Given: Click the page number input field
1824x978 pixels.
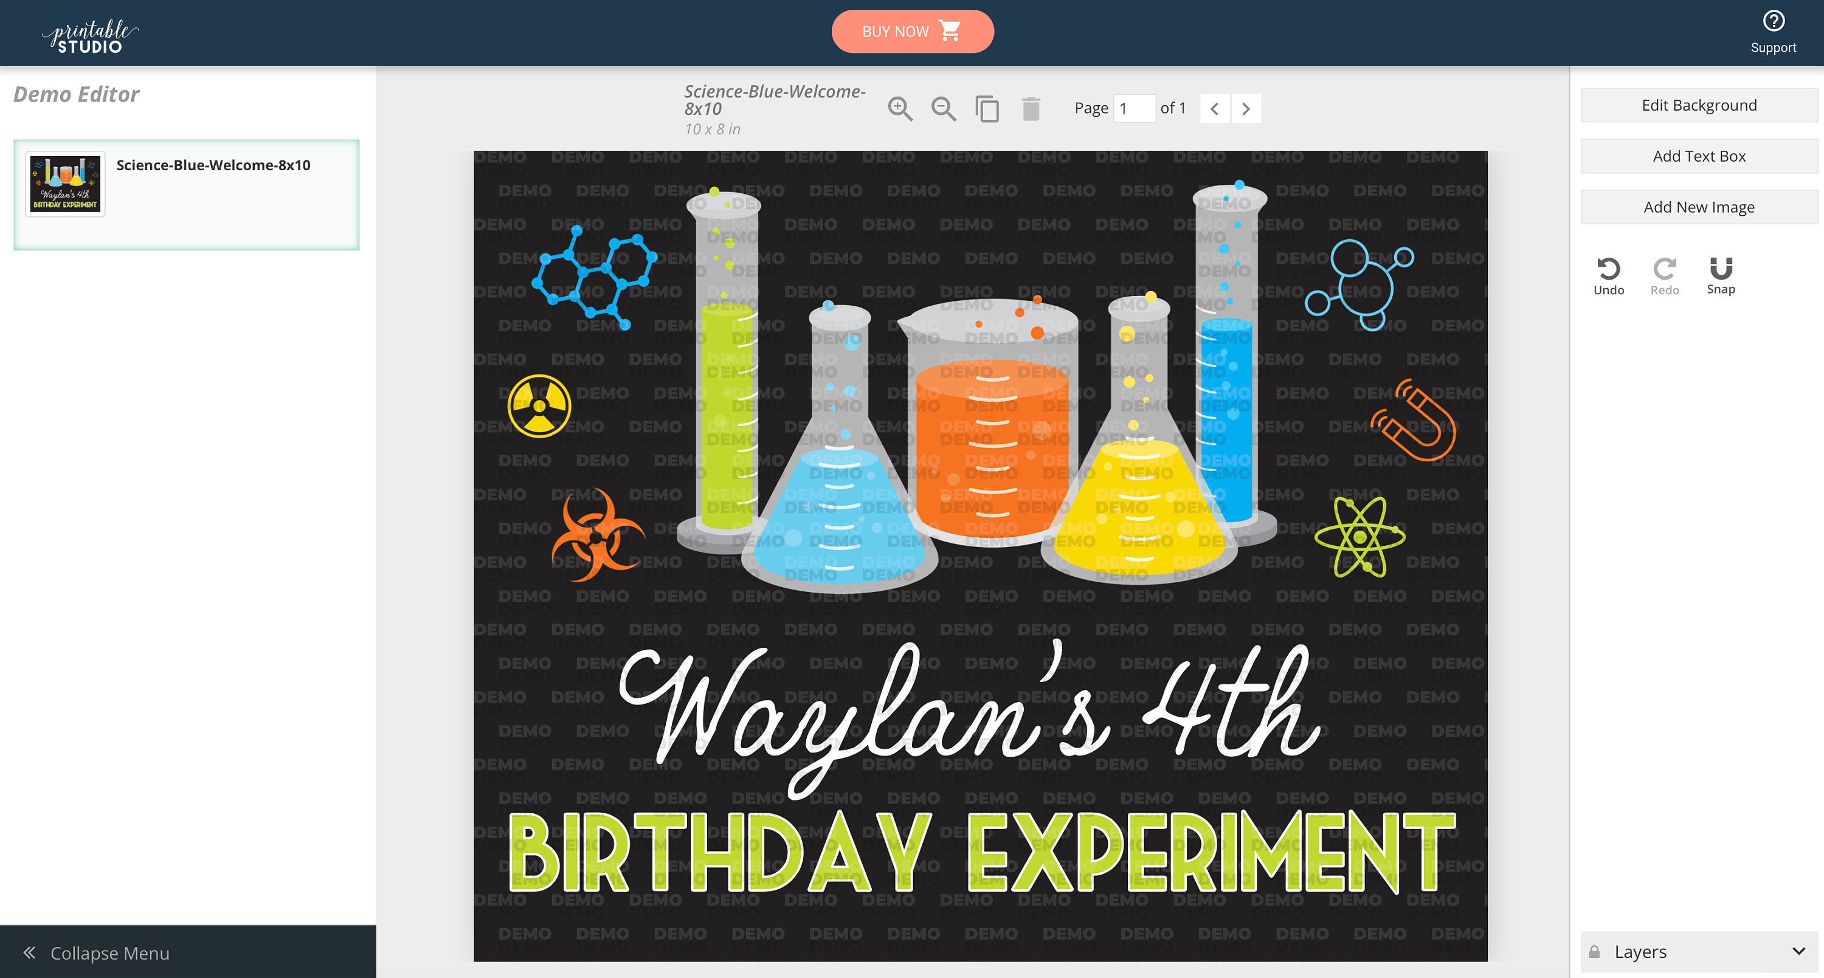Looking at the screenshot, I should [1135, 109].
